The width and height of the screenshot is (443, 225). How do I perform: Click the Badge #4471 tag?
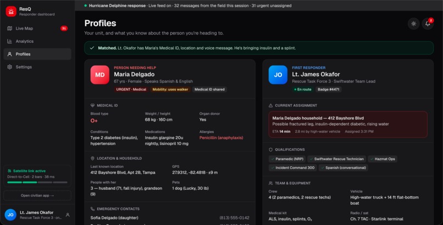(329, 89)
